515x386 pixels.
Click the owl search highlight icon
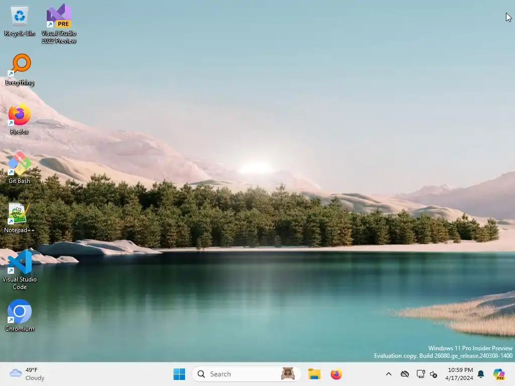point(288,374)
